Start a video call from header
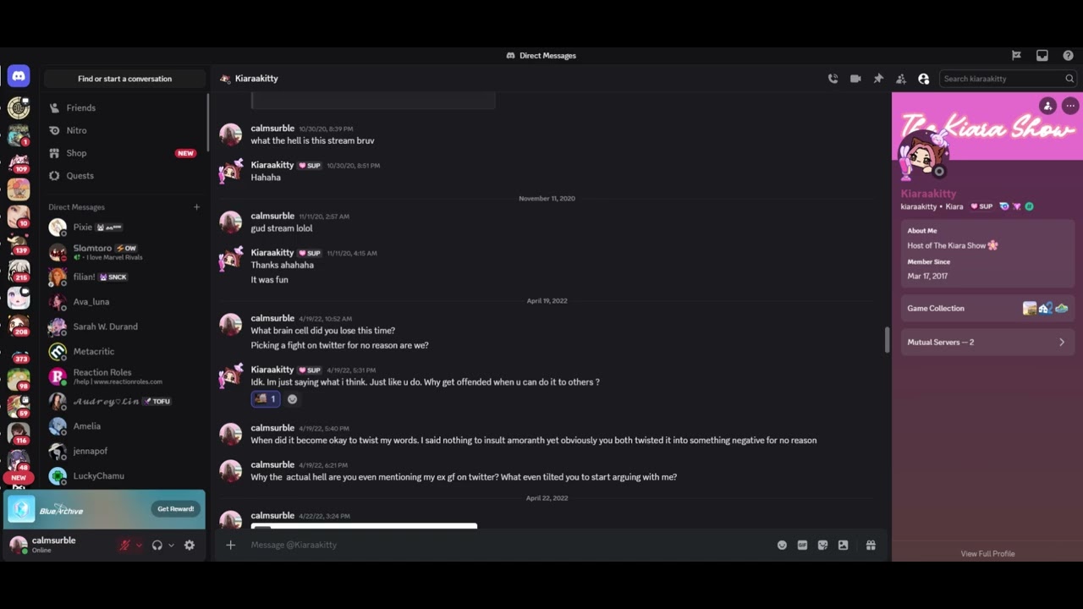 [855, 79]
